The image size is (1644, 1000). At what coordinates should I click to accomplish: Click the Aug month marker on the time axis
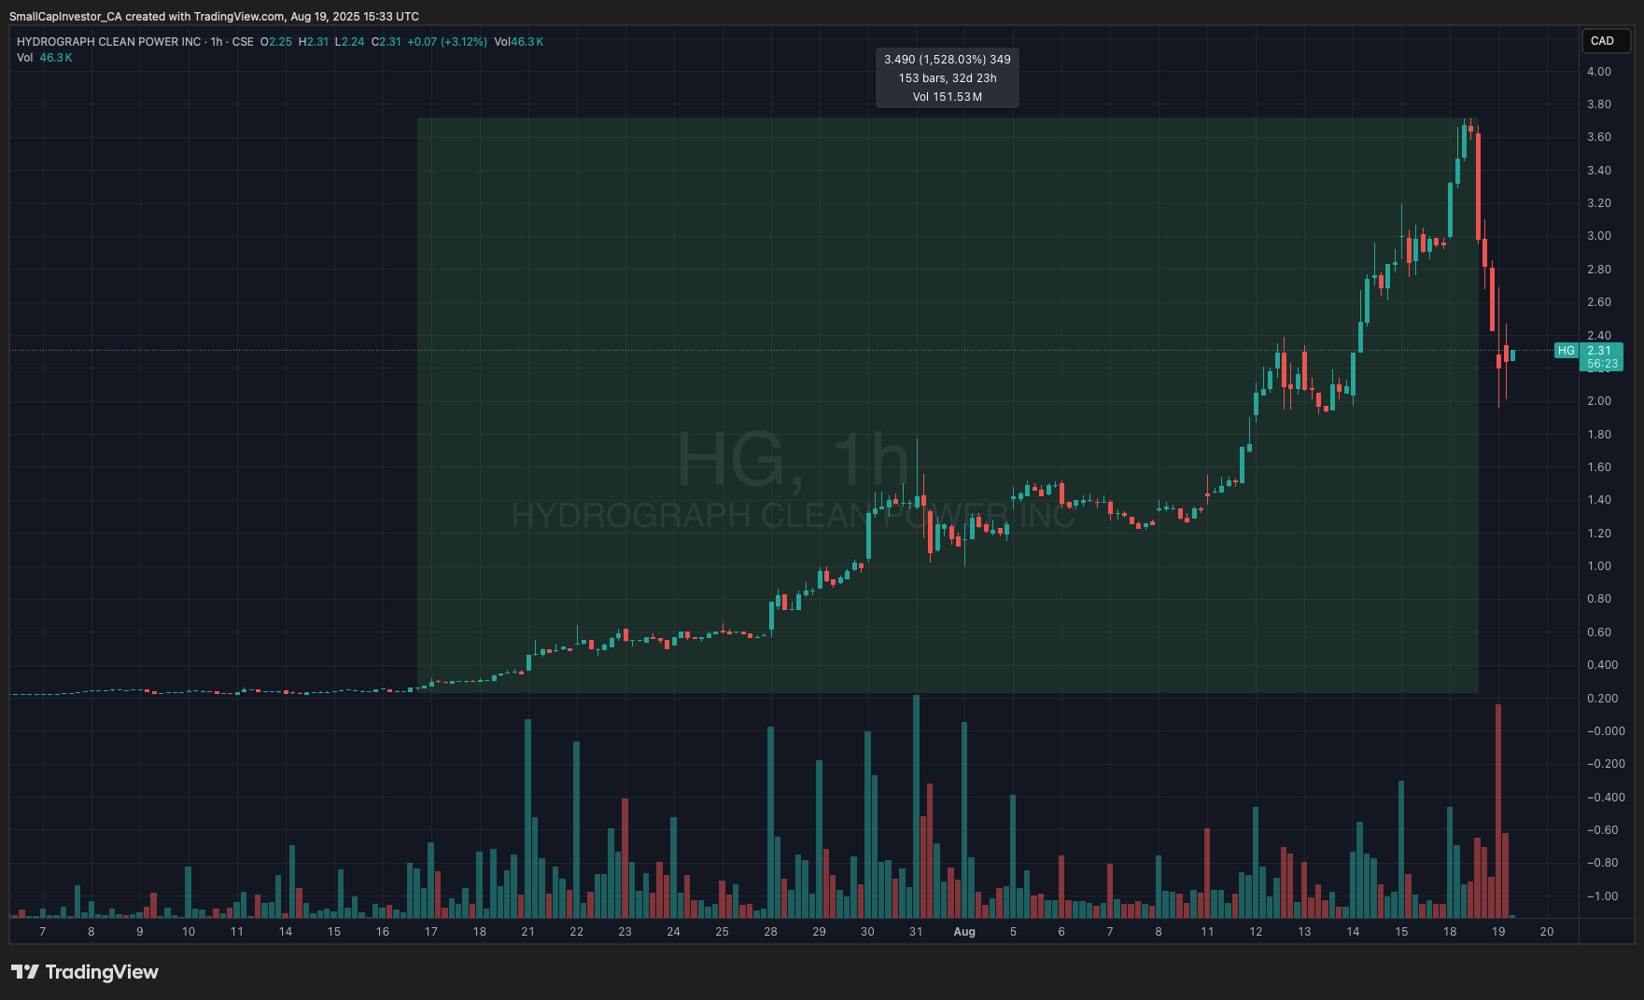click(x=964, y=932)
